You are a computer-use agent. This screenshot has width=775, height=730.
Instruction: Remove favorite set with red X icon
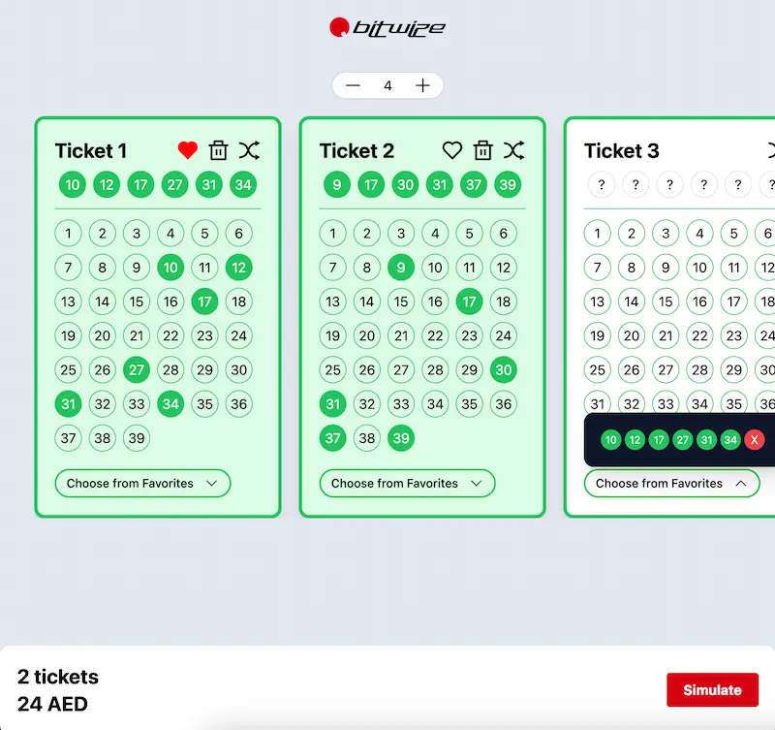click(x=754, y=439)
